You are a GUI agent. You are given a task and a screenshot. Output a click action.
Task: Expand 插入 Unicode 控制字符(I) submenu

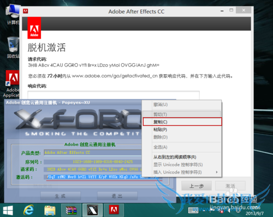click(x=182, y=172)
